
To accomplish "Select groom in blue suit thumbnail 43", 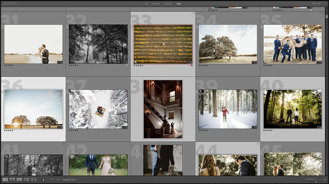I will [x=163, y=160].
